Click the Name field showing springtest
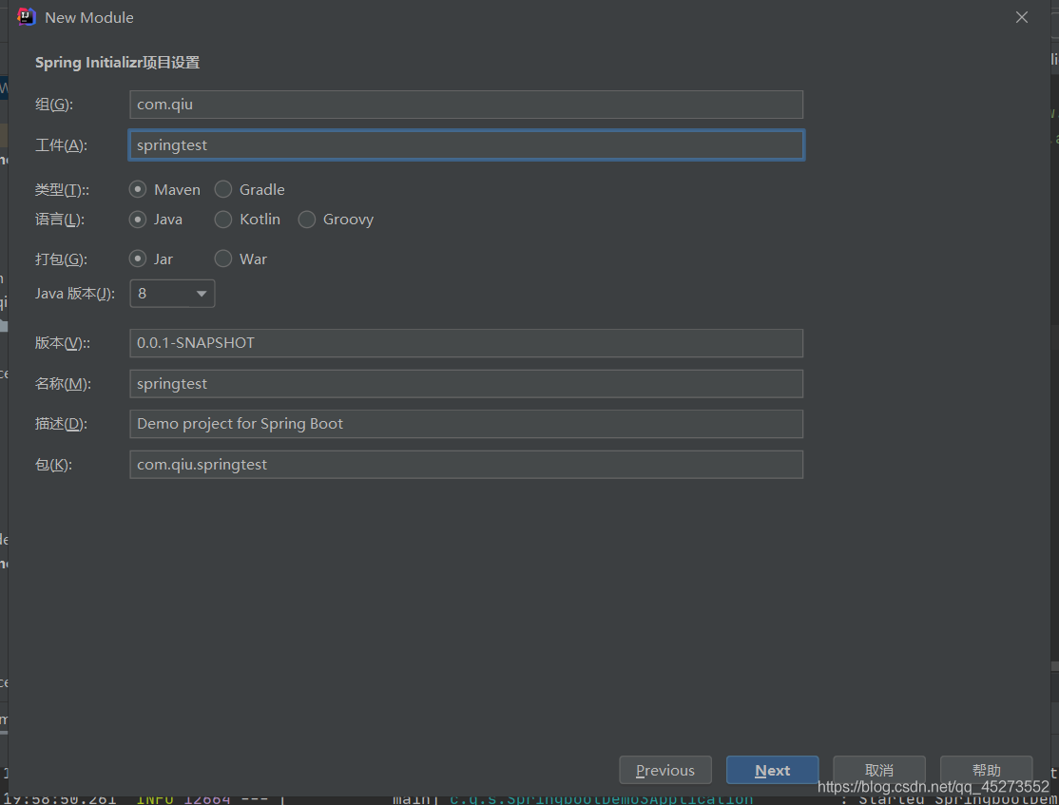 tap(466, 384)
